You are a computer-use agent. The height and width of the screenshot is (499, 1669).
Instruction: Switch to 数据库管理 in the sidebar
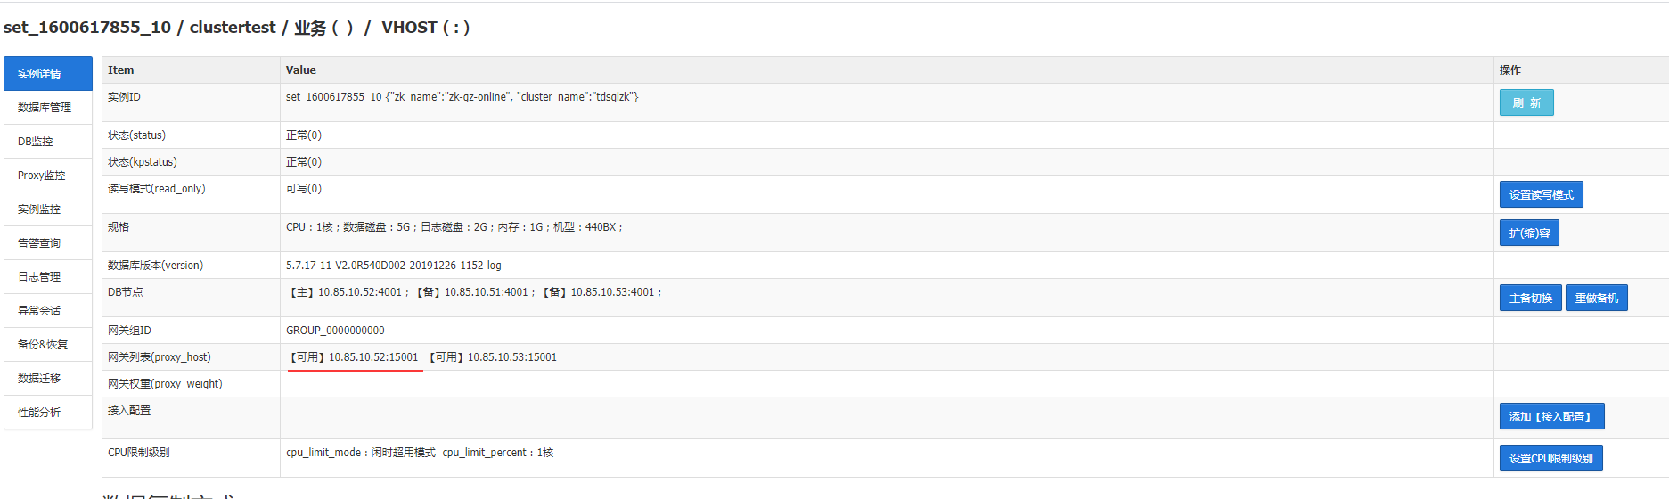pos(48,108)
